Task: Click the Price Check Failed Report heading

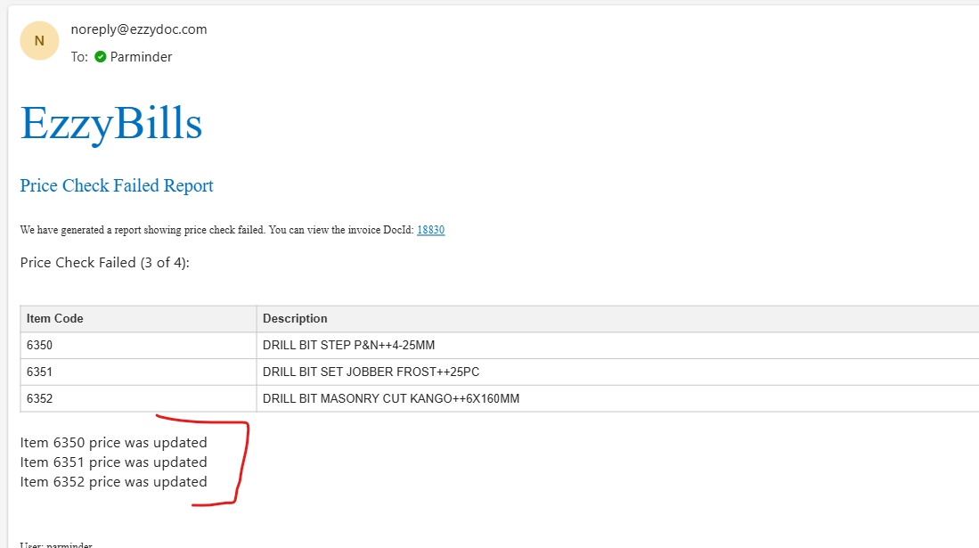Action: tap(117, 185)
